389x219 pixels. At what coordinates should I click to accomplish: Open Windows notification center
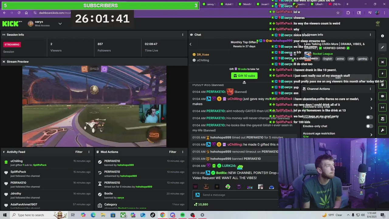pos(383,215)
